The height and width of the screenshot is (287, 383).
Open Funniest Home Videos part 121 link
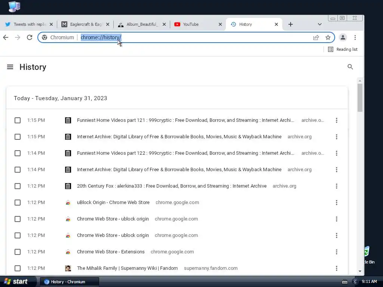(186, 120)
